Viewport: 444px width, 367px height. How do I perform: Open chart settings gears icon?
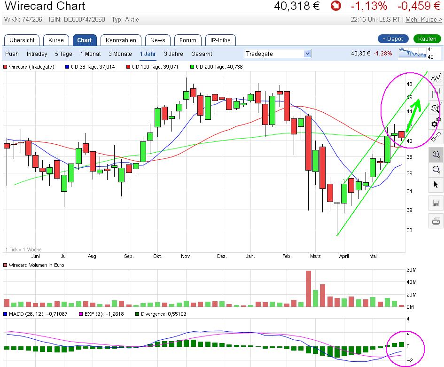coord(436,124)
